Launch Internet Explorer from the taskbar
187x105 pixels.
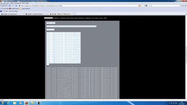8,103
